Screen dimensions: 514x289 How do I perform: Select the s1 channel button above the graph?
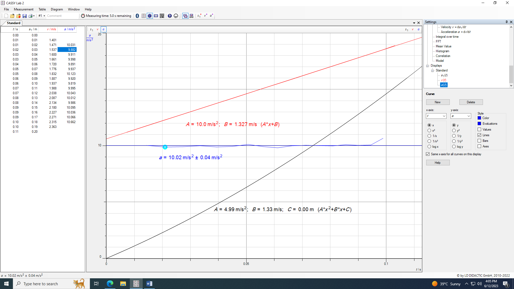92,29
